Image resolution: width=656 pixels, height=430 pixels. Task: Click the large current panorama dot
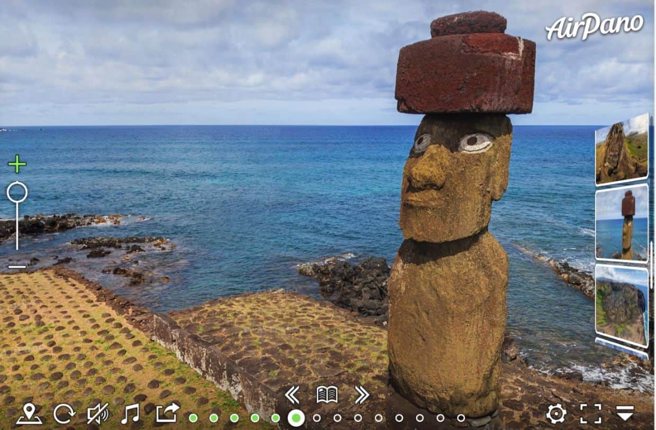click(x=296, y=418)
